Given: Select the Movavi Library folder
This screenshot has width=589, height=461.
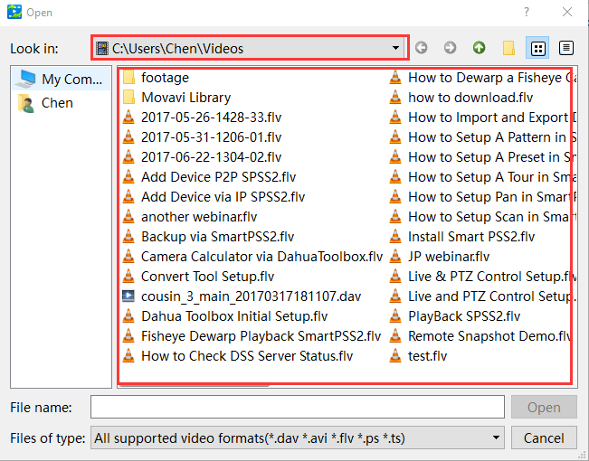Looking at the screenshot, I should 185,98.
